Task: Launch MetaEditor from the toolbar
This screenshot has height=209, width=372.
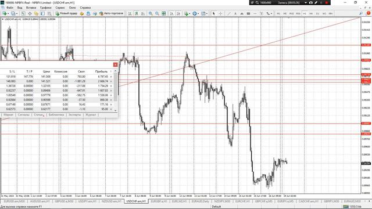Action: (x=82, y=13)
